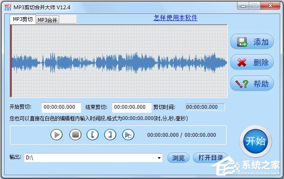Viewport: 284px width, 179px height.
Task: Click the red playhead marker on waveform
Action: point(11,61)
